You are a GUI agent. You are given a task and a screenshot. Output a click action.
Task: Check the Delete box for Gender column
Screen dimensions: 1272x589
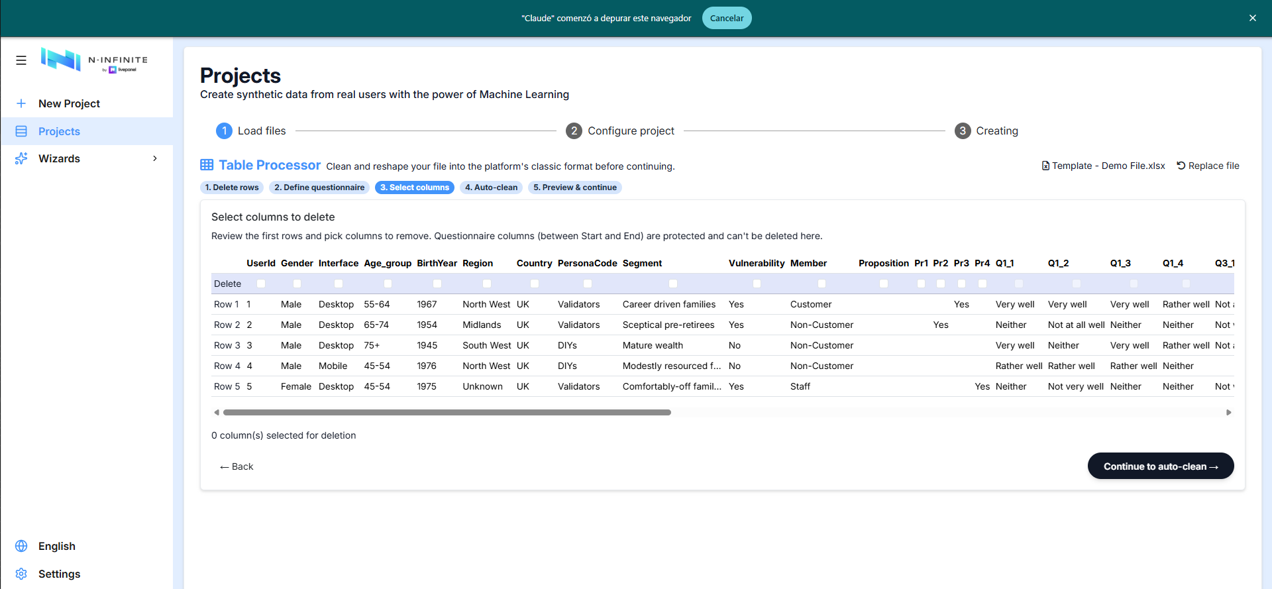[x=297, y=284]
